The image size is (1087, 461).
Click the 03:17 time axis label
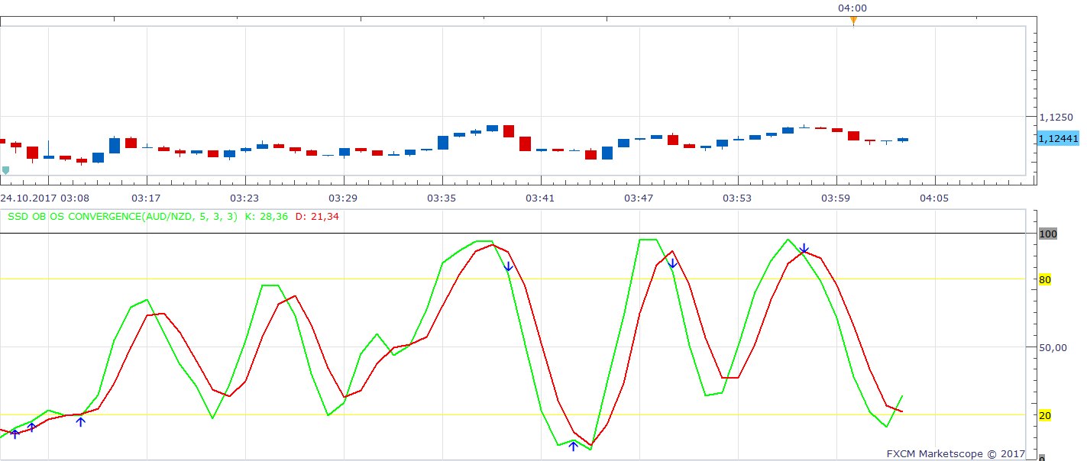(x=146, y=198)
